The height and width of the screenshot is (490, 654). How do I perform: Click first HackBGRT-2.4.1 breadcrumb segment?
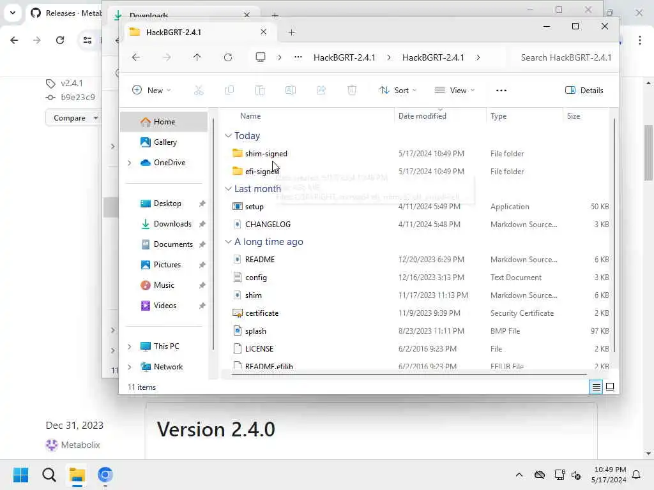pos(344,57)
